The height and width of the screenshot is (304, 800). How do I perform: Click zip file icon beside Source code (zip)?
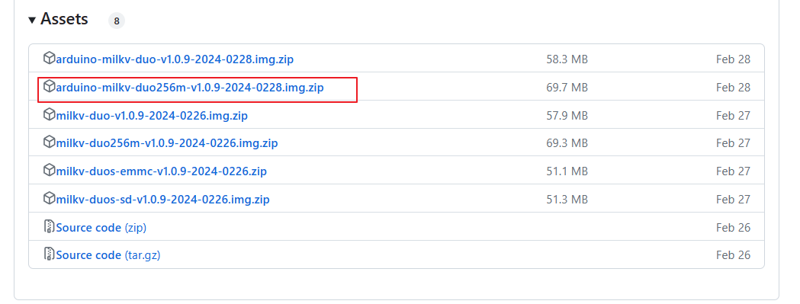click(x=49, y=226)
